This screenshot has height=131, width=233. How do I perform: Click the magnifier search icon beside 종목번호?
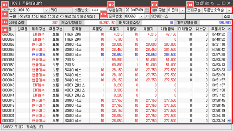pyautogui.click(x=147, y=16)
